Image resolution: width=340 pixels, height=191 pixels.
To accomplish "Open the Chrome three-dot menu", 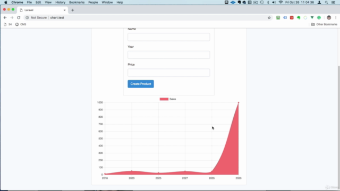I will click(336, 18).
